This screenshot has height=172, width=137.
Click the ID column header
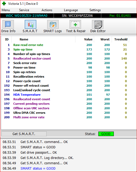7,39
